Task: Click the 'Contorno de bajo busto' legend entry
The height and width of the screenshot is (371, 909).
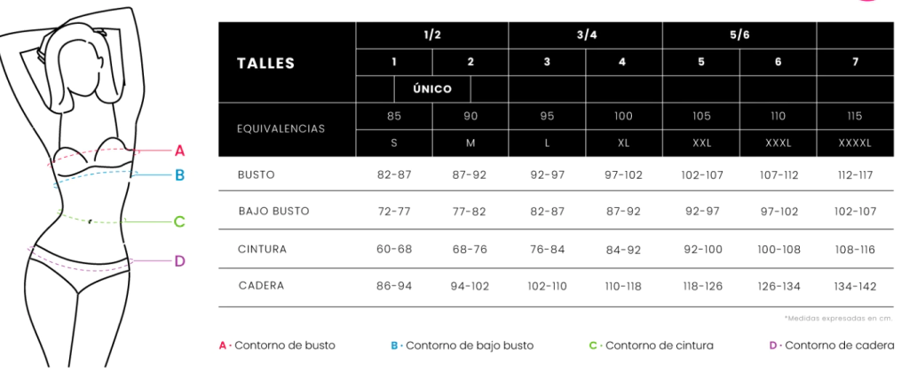Action: 462,345
